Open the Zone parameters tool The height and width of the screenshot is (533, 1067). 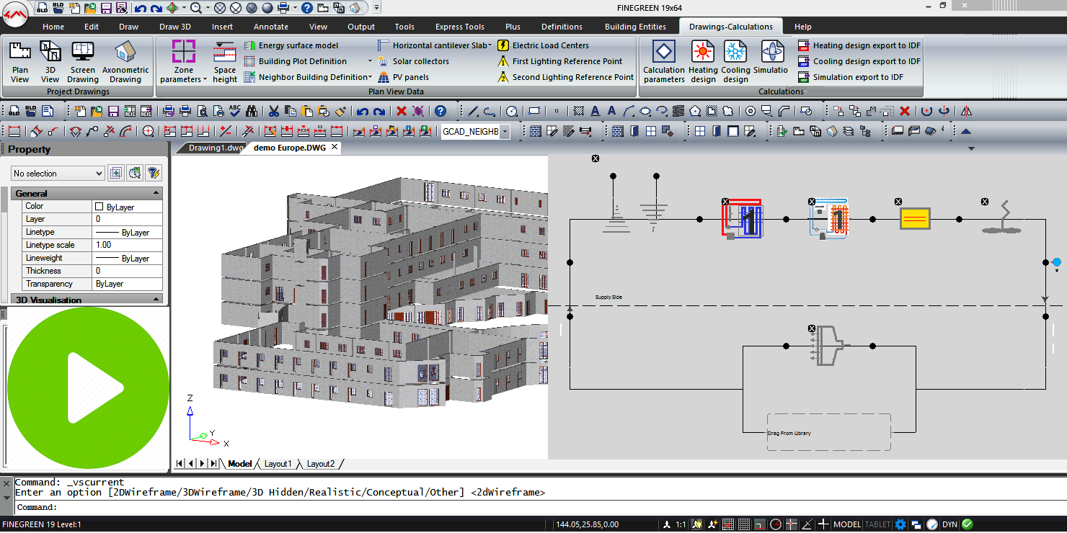[x=183, y=61]
